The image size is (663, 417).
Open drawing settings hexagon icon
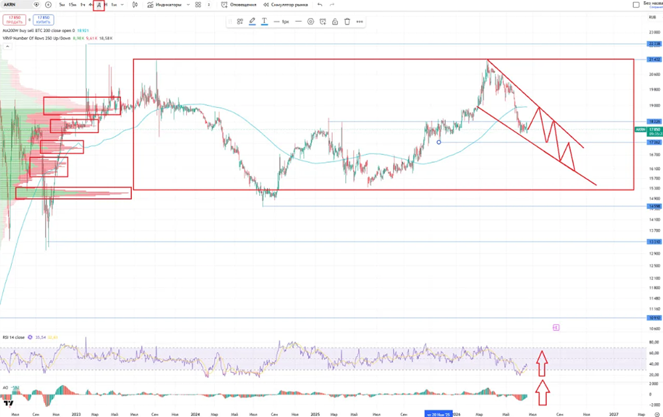(x=311, y=22)
